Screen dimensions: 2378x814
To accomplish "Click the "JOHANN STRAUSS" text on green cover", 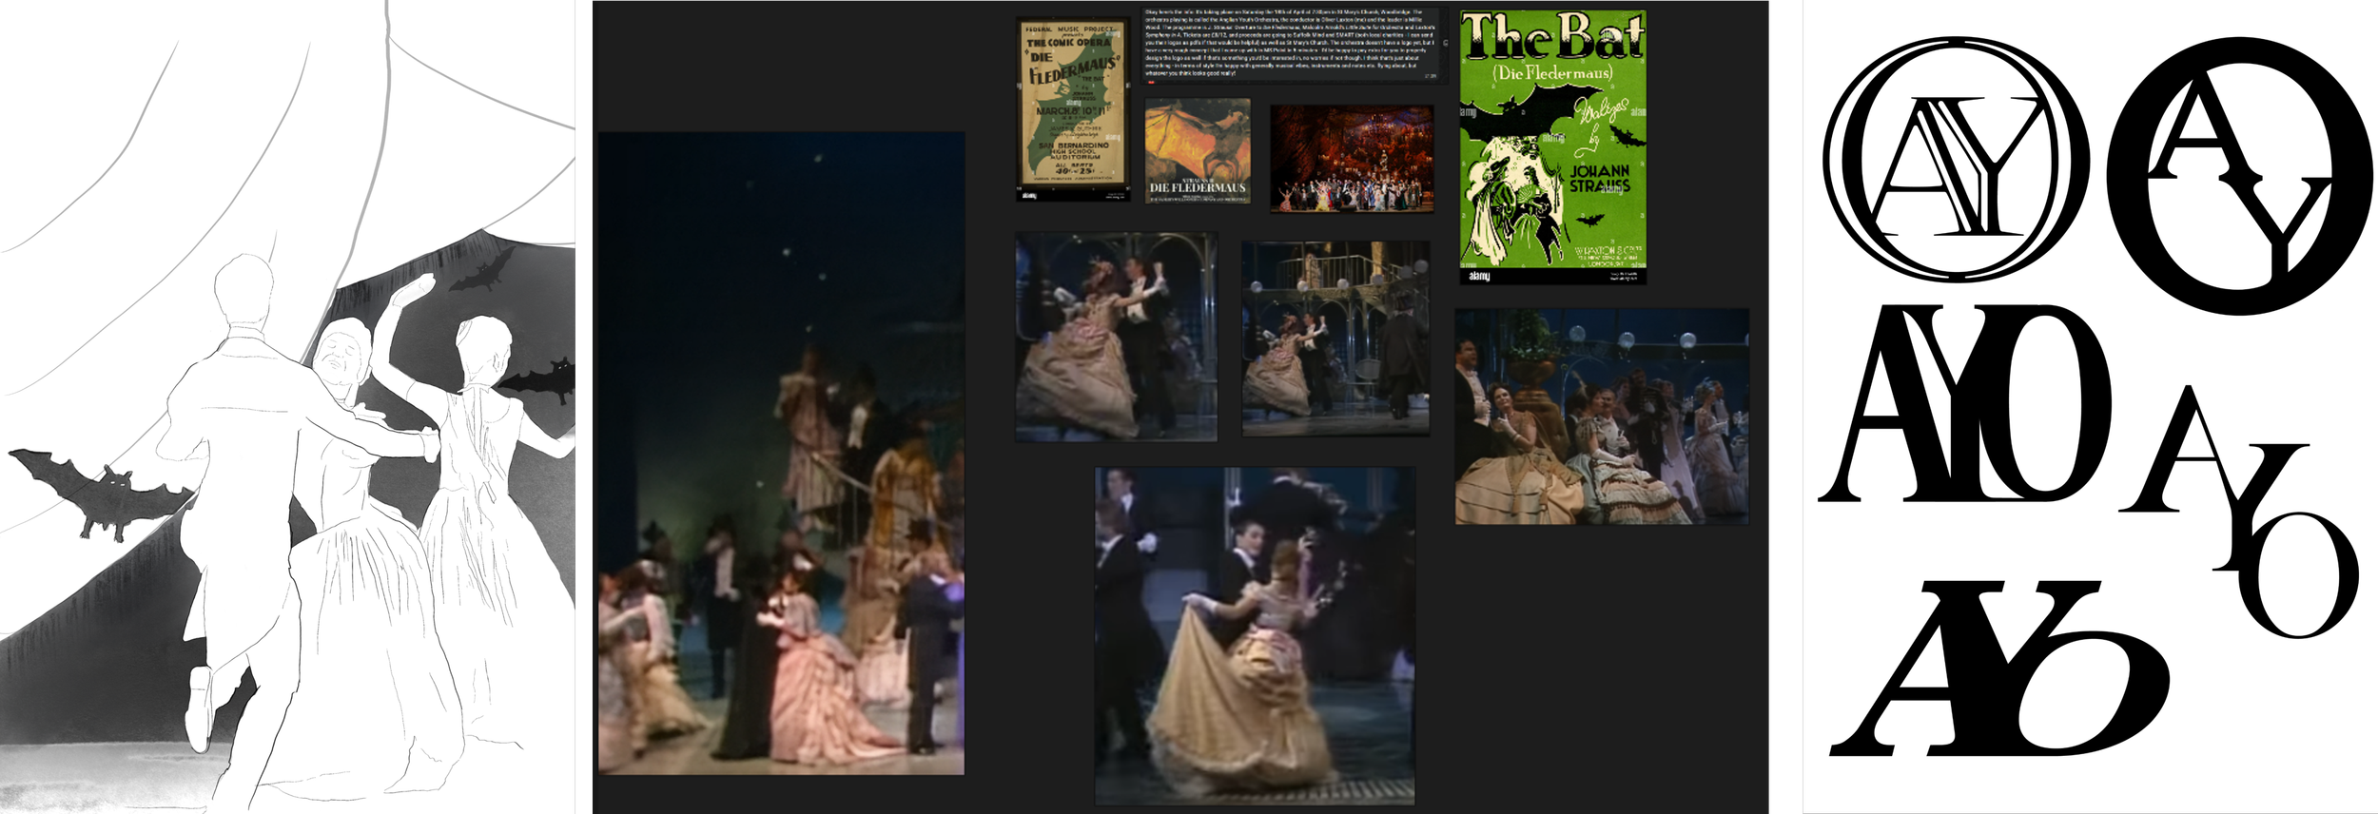I will (1600, 179).
